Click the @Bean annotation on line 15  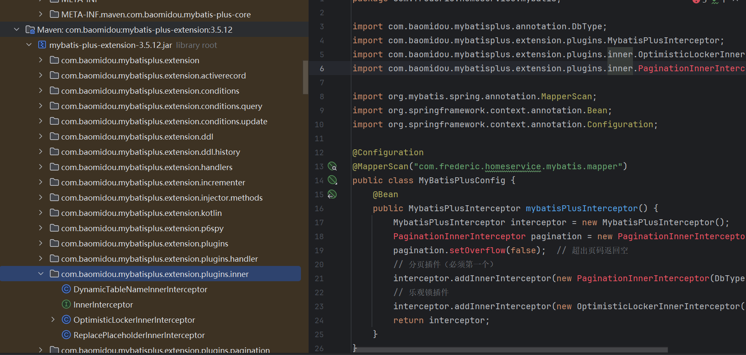pyautogui.click(x=386, y=194)
